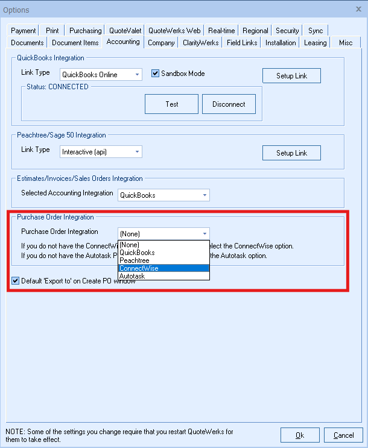Click the Disconnect button
Image resolution: width=368 pixels, height=448 pixels.
229,104
